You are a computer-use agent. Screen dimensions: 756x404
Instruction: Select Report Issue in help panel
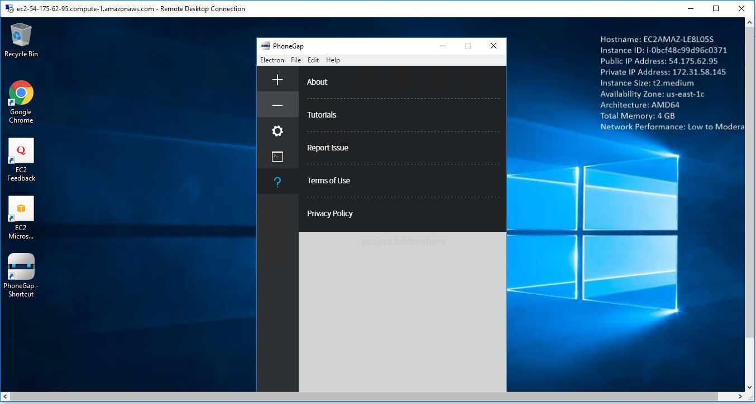[328, 148]
